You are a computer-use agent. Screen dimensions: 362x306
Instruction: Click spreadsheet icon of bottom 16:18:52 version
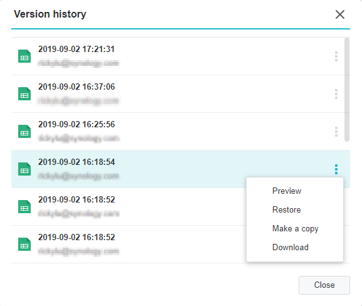[24, 244]
